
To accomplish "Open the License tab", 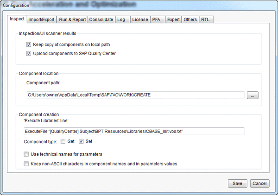I will pos(139,19).
